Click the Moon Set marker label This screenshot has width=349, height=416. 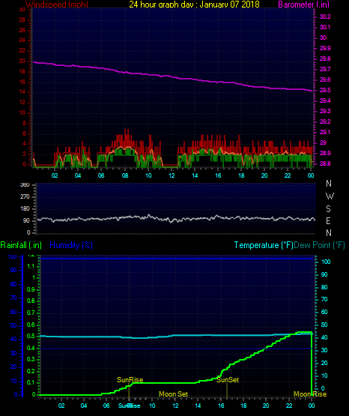pos(173,394)
